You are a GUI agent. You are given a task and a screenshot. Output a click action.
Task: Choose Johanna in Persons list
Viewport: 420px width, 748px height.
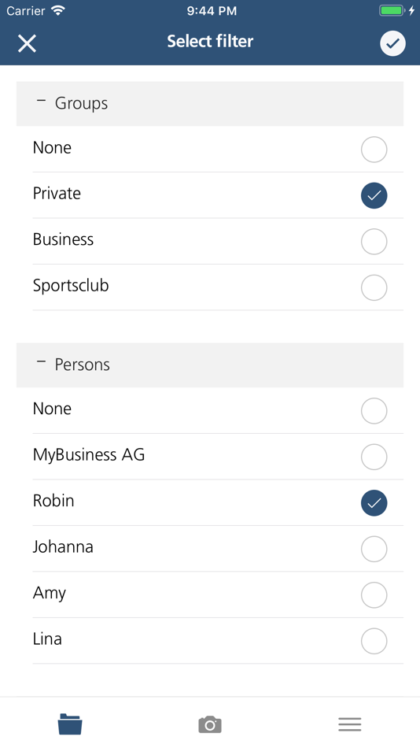point(374,549)
